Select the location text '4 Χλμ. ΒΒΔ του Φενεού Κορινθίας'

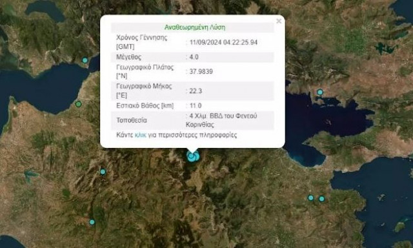[221, 120]
